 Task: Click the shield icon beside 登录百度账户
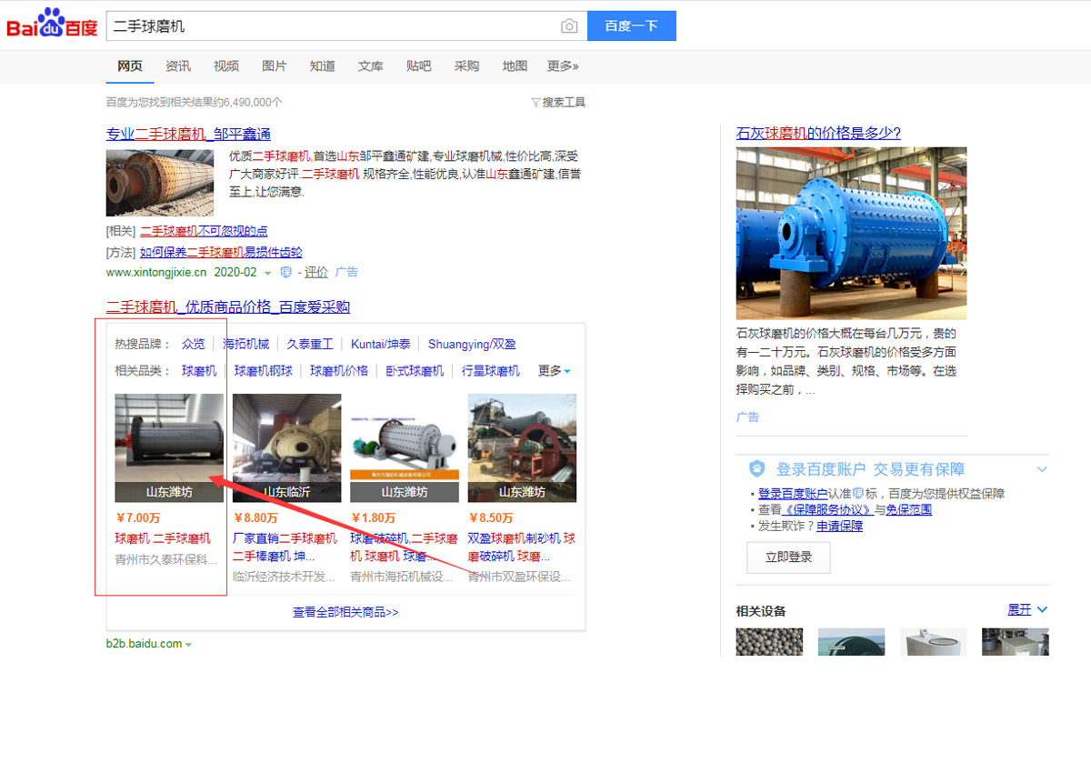coord(756,469)
